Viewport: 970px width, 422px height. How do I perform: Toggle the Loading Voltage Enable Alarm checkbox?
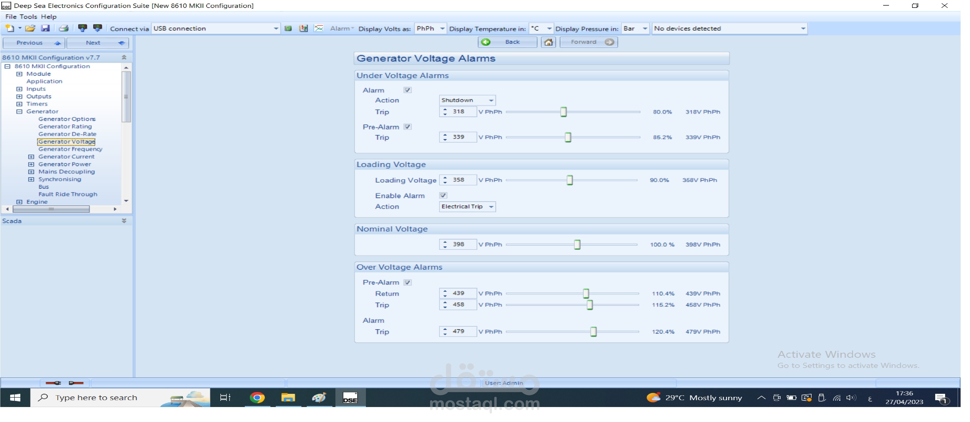[x=443, y=195]
